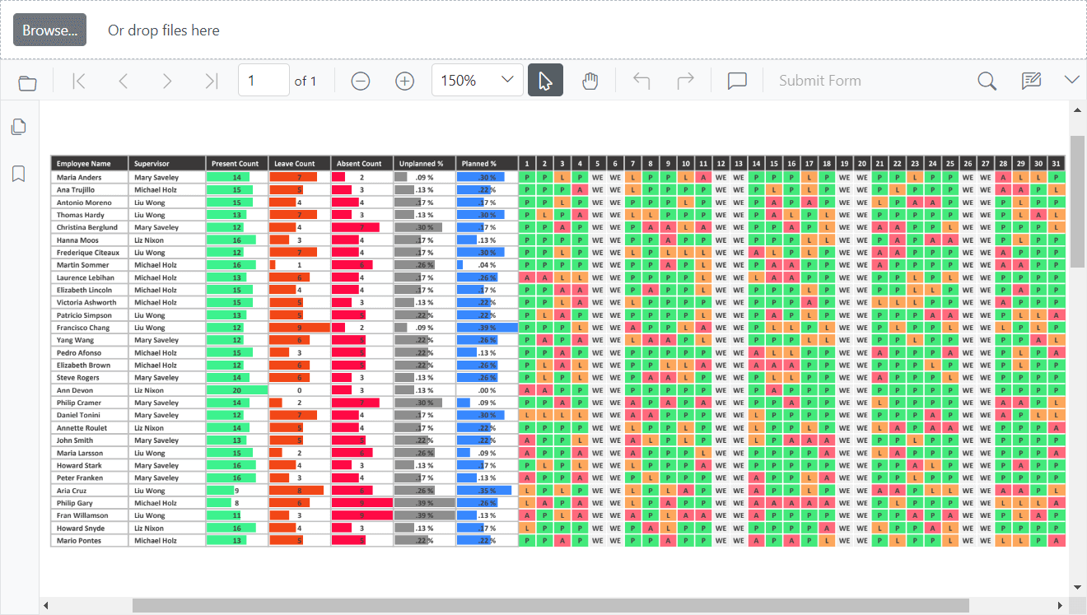Screen dimensions: 1087x615
Task: Click the vertical scrollbar down arrow
Action: (1078, 588)
